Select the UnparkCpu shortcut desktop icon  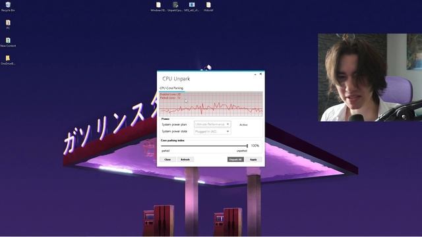point(175,7)
